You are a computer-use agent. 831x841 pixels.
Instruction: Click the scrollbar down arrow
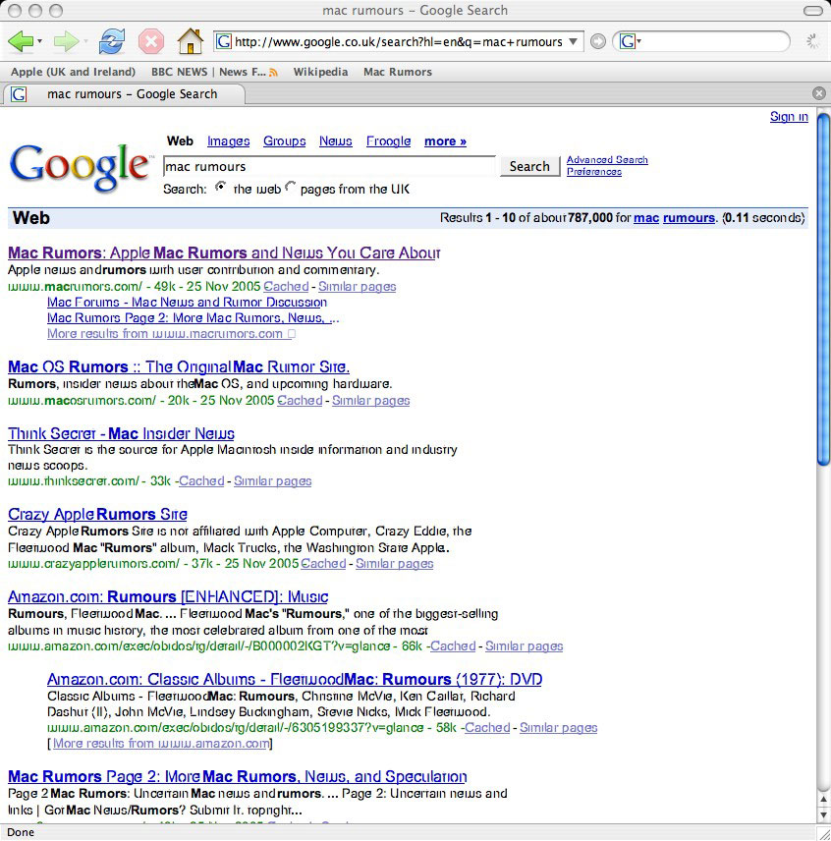823,814
